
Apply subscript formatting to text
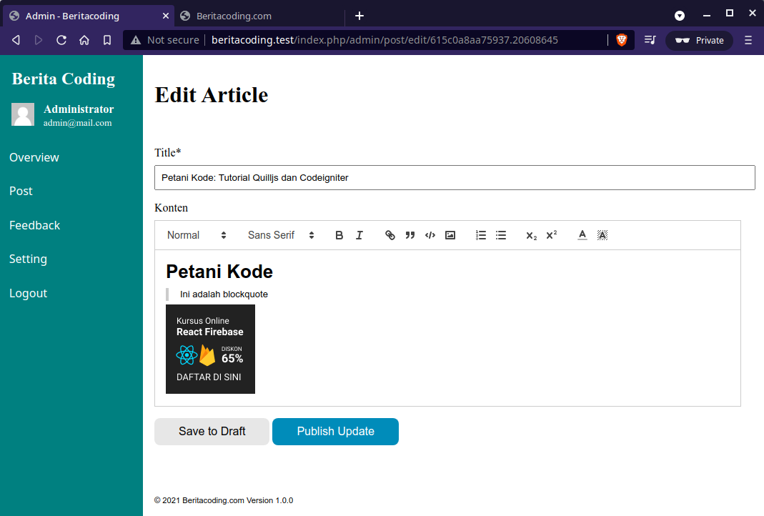click(530, 234)
